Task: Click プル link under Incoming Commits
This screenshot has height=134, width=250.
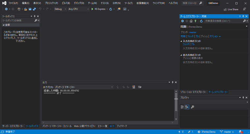Action: 193,44
